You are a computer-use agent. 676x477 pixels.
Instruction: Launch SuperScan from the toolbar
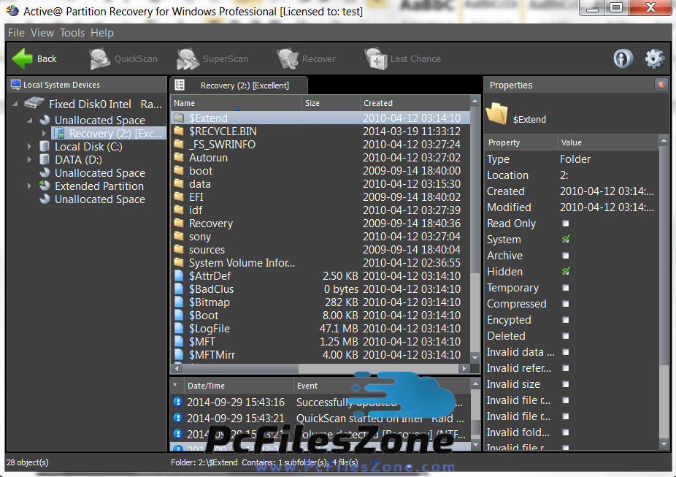pyautogui.click(x=188, y=59)
